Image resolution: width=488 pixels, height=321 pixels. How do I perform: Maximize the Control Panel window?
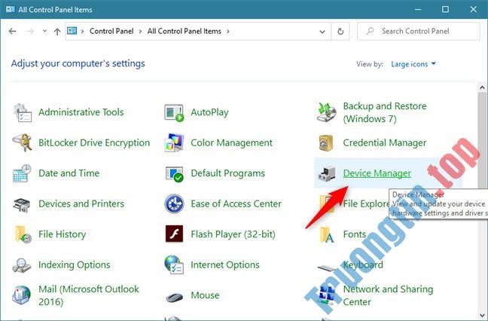pyautogui.click(x=445, y=9)
